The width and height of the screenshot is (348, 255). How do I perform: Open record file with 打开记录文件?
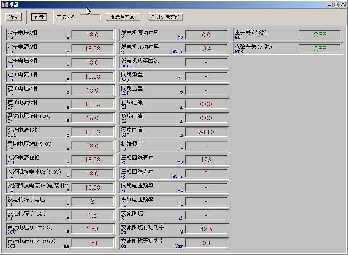[x=166, y=17]
